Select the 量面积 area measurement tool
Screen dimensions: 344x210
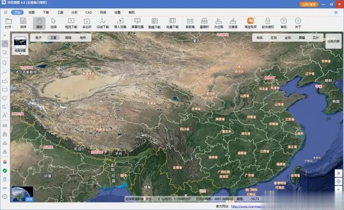pyautogui.click(x=204, y=23)
